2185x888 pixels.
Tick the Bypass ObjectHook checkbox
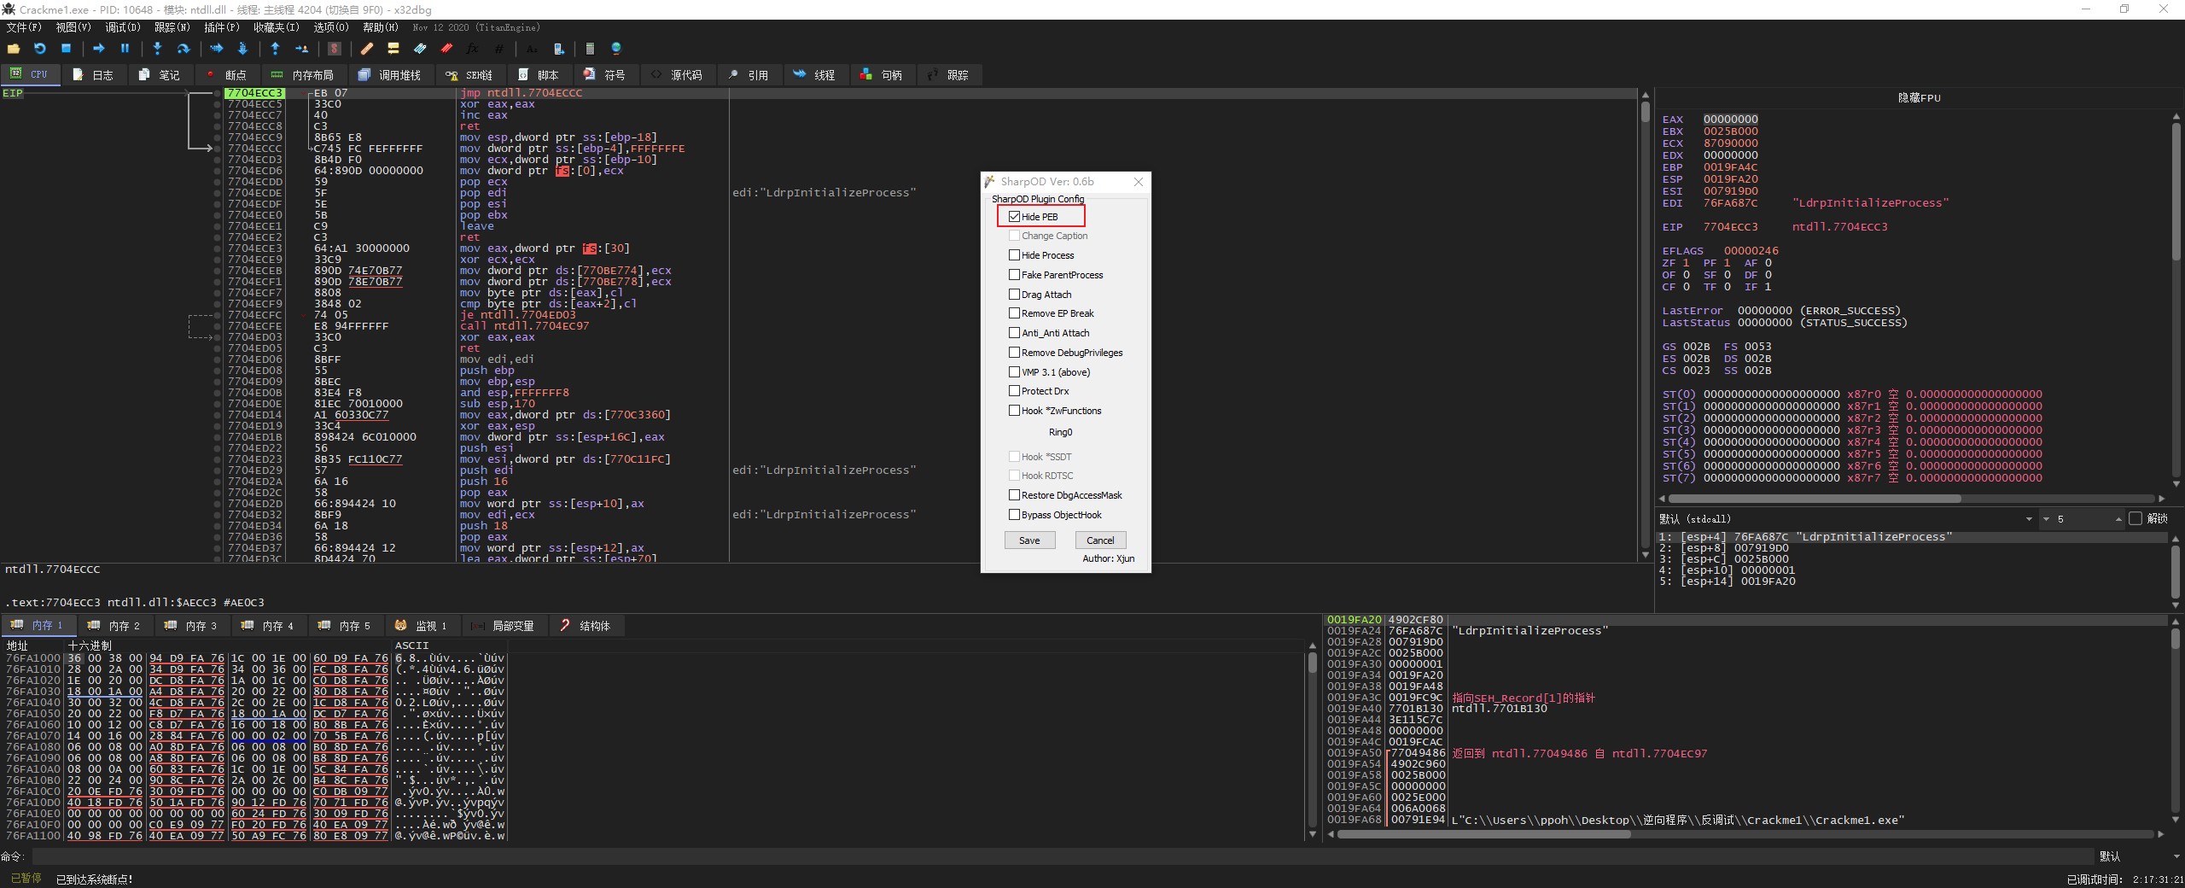(1014, 515)
